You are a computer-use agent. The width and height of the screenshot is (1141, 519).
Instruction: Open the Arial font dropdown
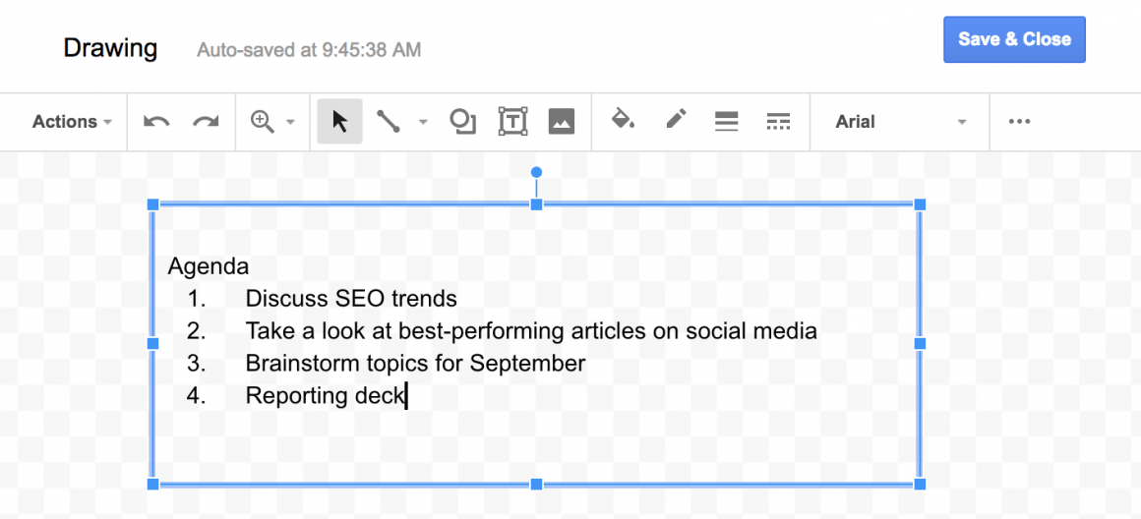(900, 121)
